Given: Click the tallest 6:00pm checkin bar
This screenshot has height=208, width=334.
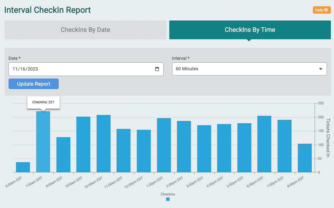Looking at the screenshot, I should [x=264, y=144].
